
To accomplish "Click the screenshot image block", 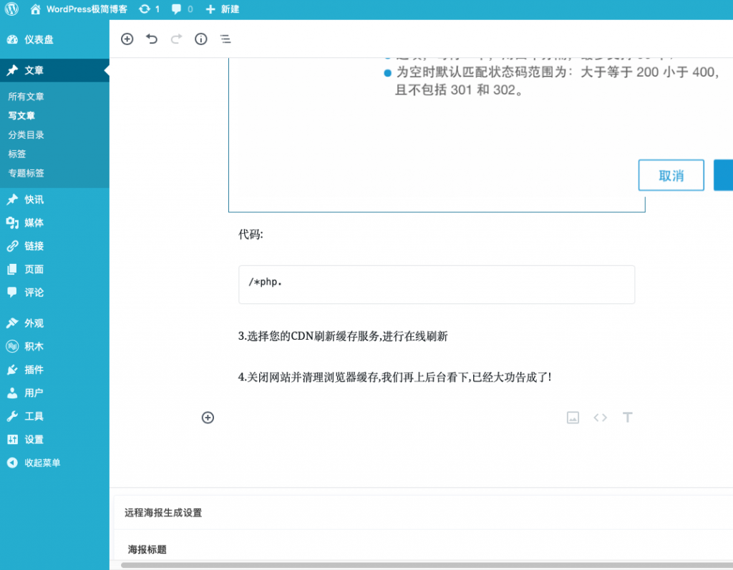I will pos(437,134).
